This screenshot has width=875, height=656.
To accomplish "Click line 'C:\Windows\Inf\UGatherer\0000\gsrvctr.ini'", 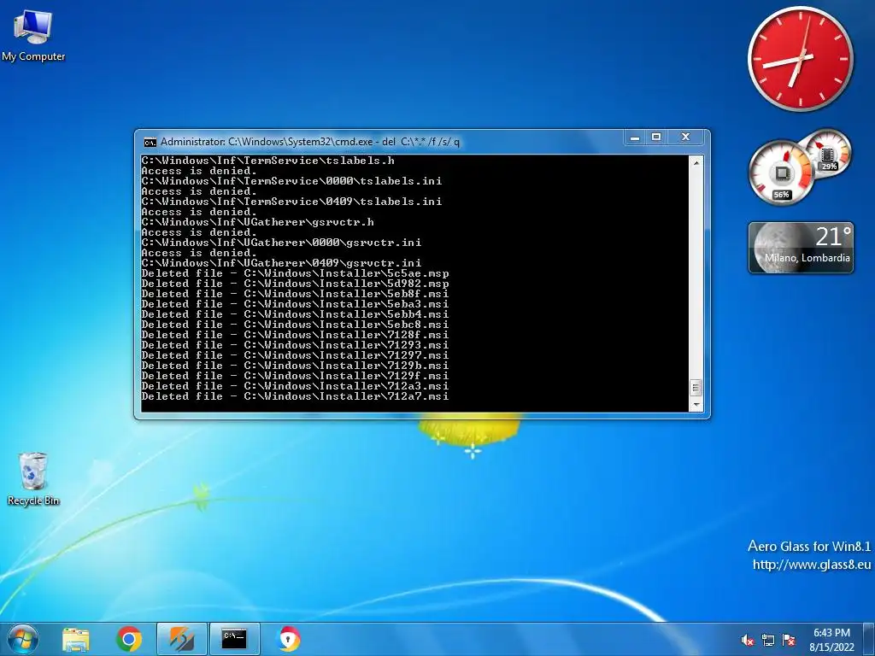I will click(281, 243).
